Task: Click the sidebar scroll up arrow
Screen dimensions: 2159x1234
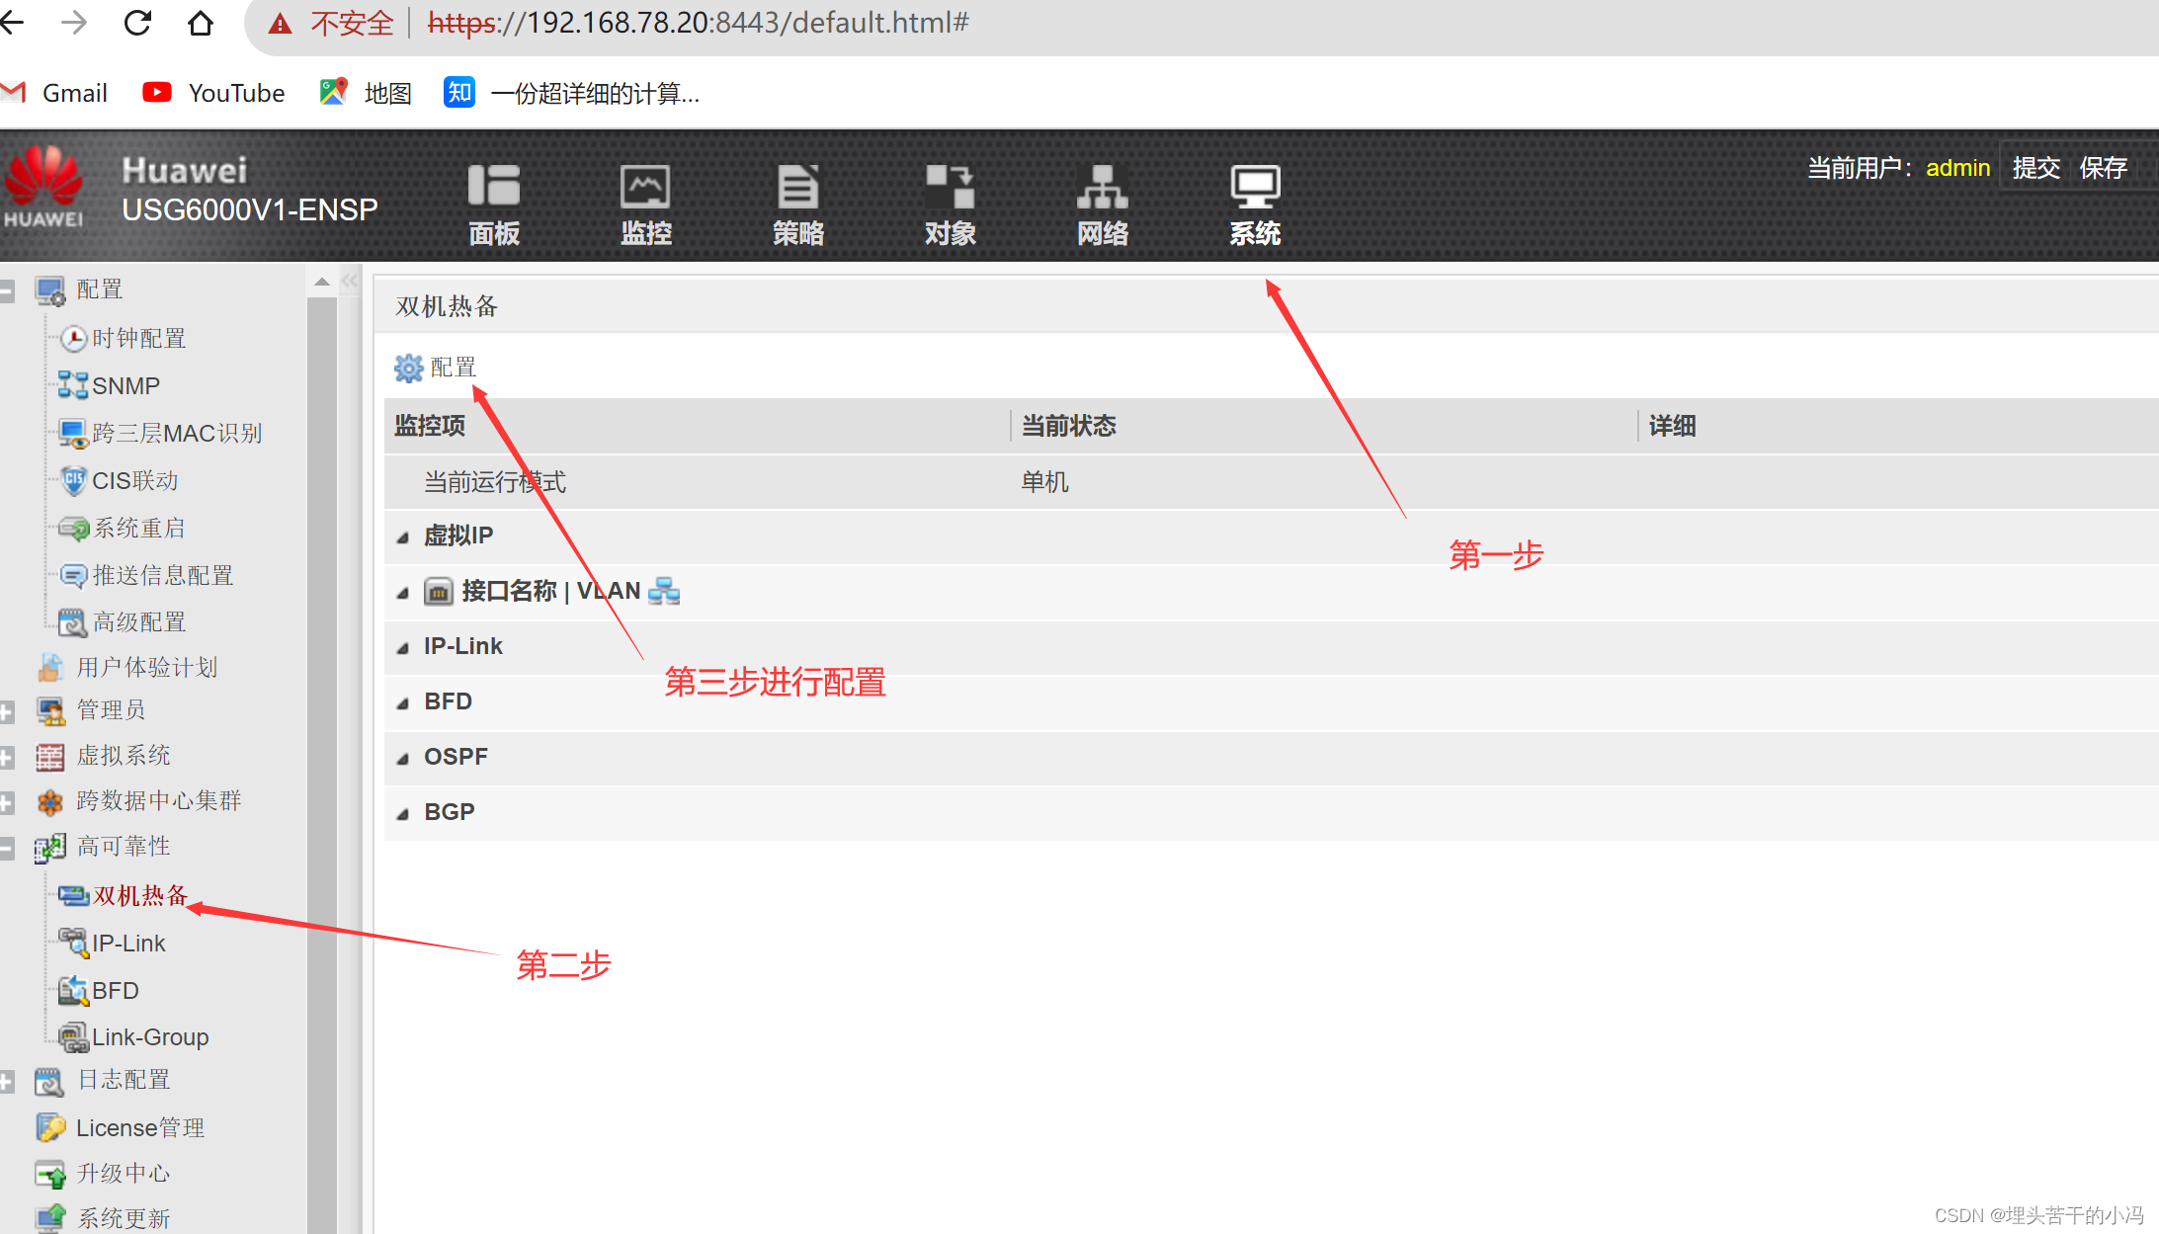Action: tap(321, 283)
